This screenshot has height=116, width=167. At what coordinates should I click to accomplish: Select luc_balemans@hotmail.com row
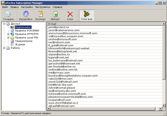click(x=105, y=61)
